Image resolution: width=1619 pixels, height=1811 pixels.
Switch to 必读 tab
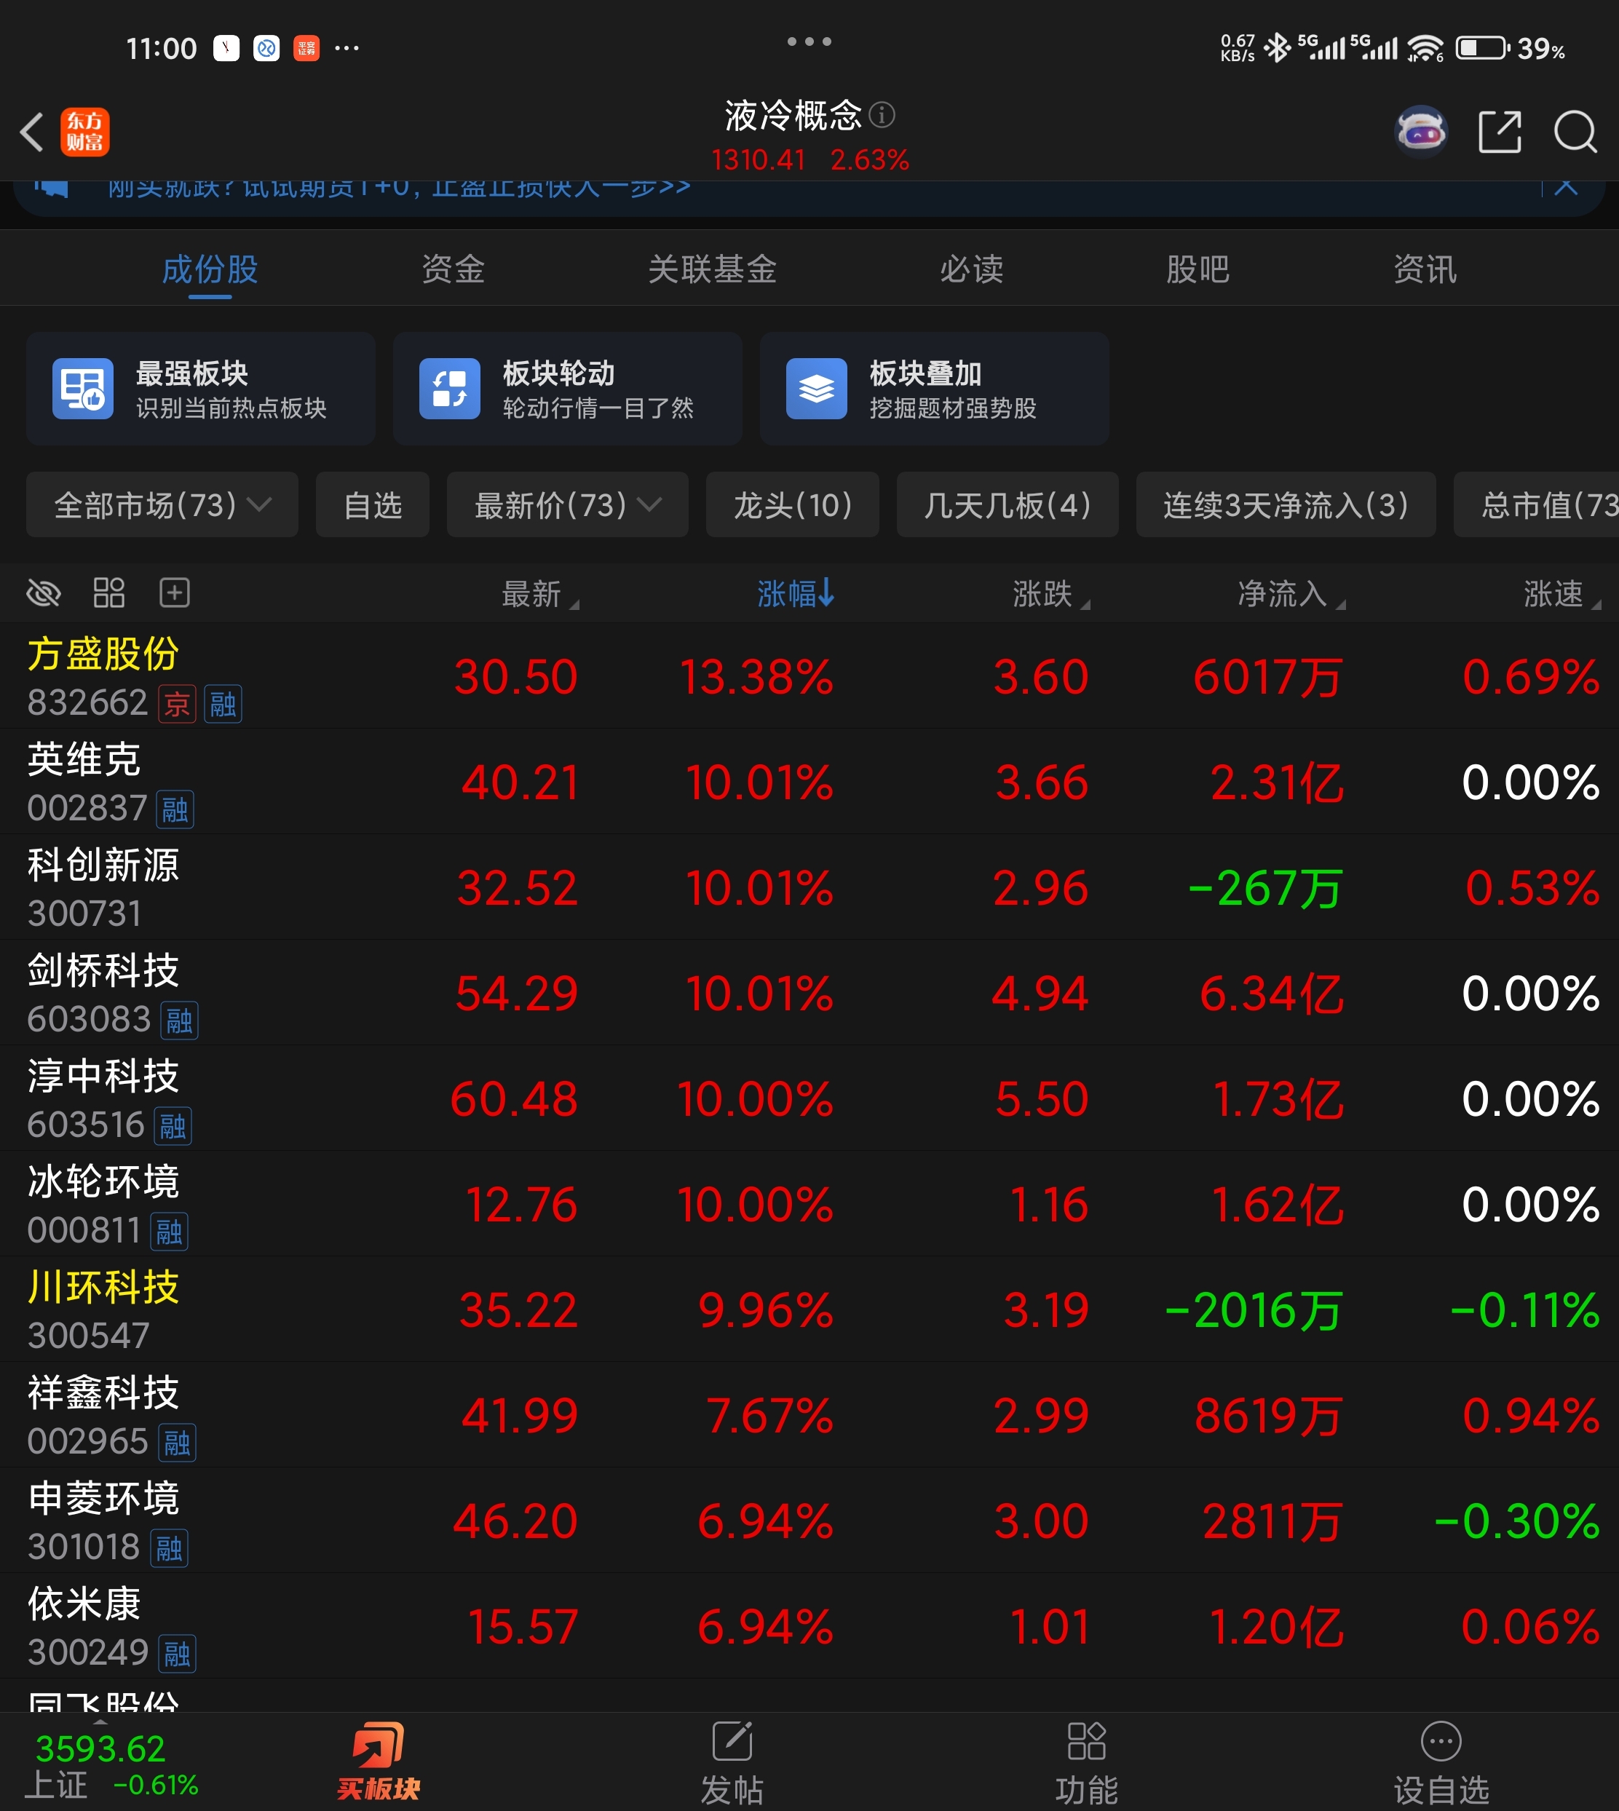(x=971, y=269)
